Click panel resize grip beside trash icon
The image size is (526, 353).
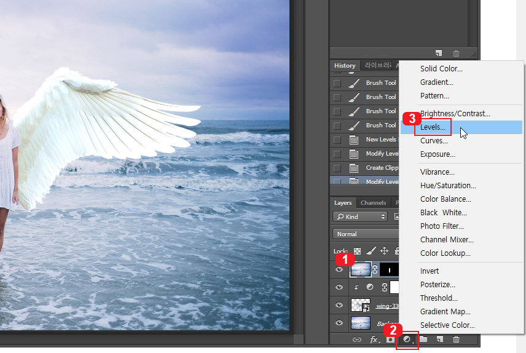pos(474,54)
